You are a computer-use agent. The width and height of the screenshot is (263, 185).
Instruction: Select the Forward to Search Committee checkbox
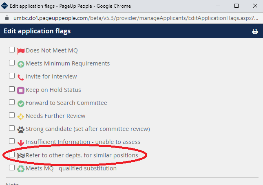[x=12, y=102]
